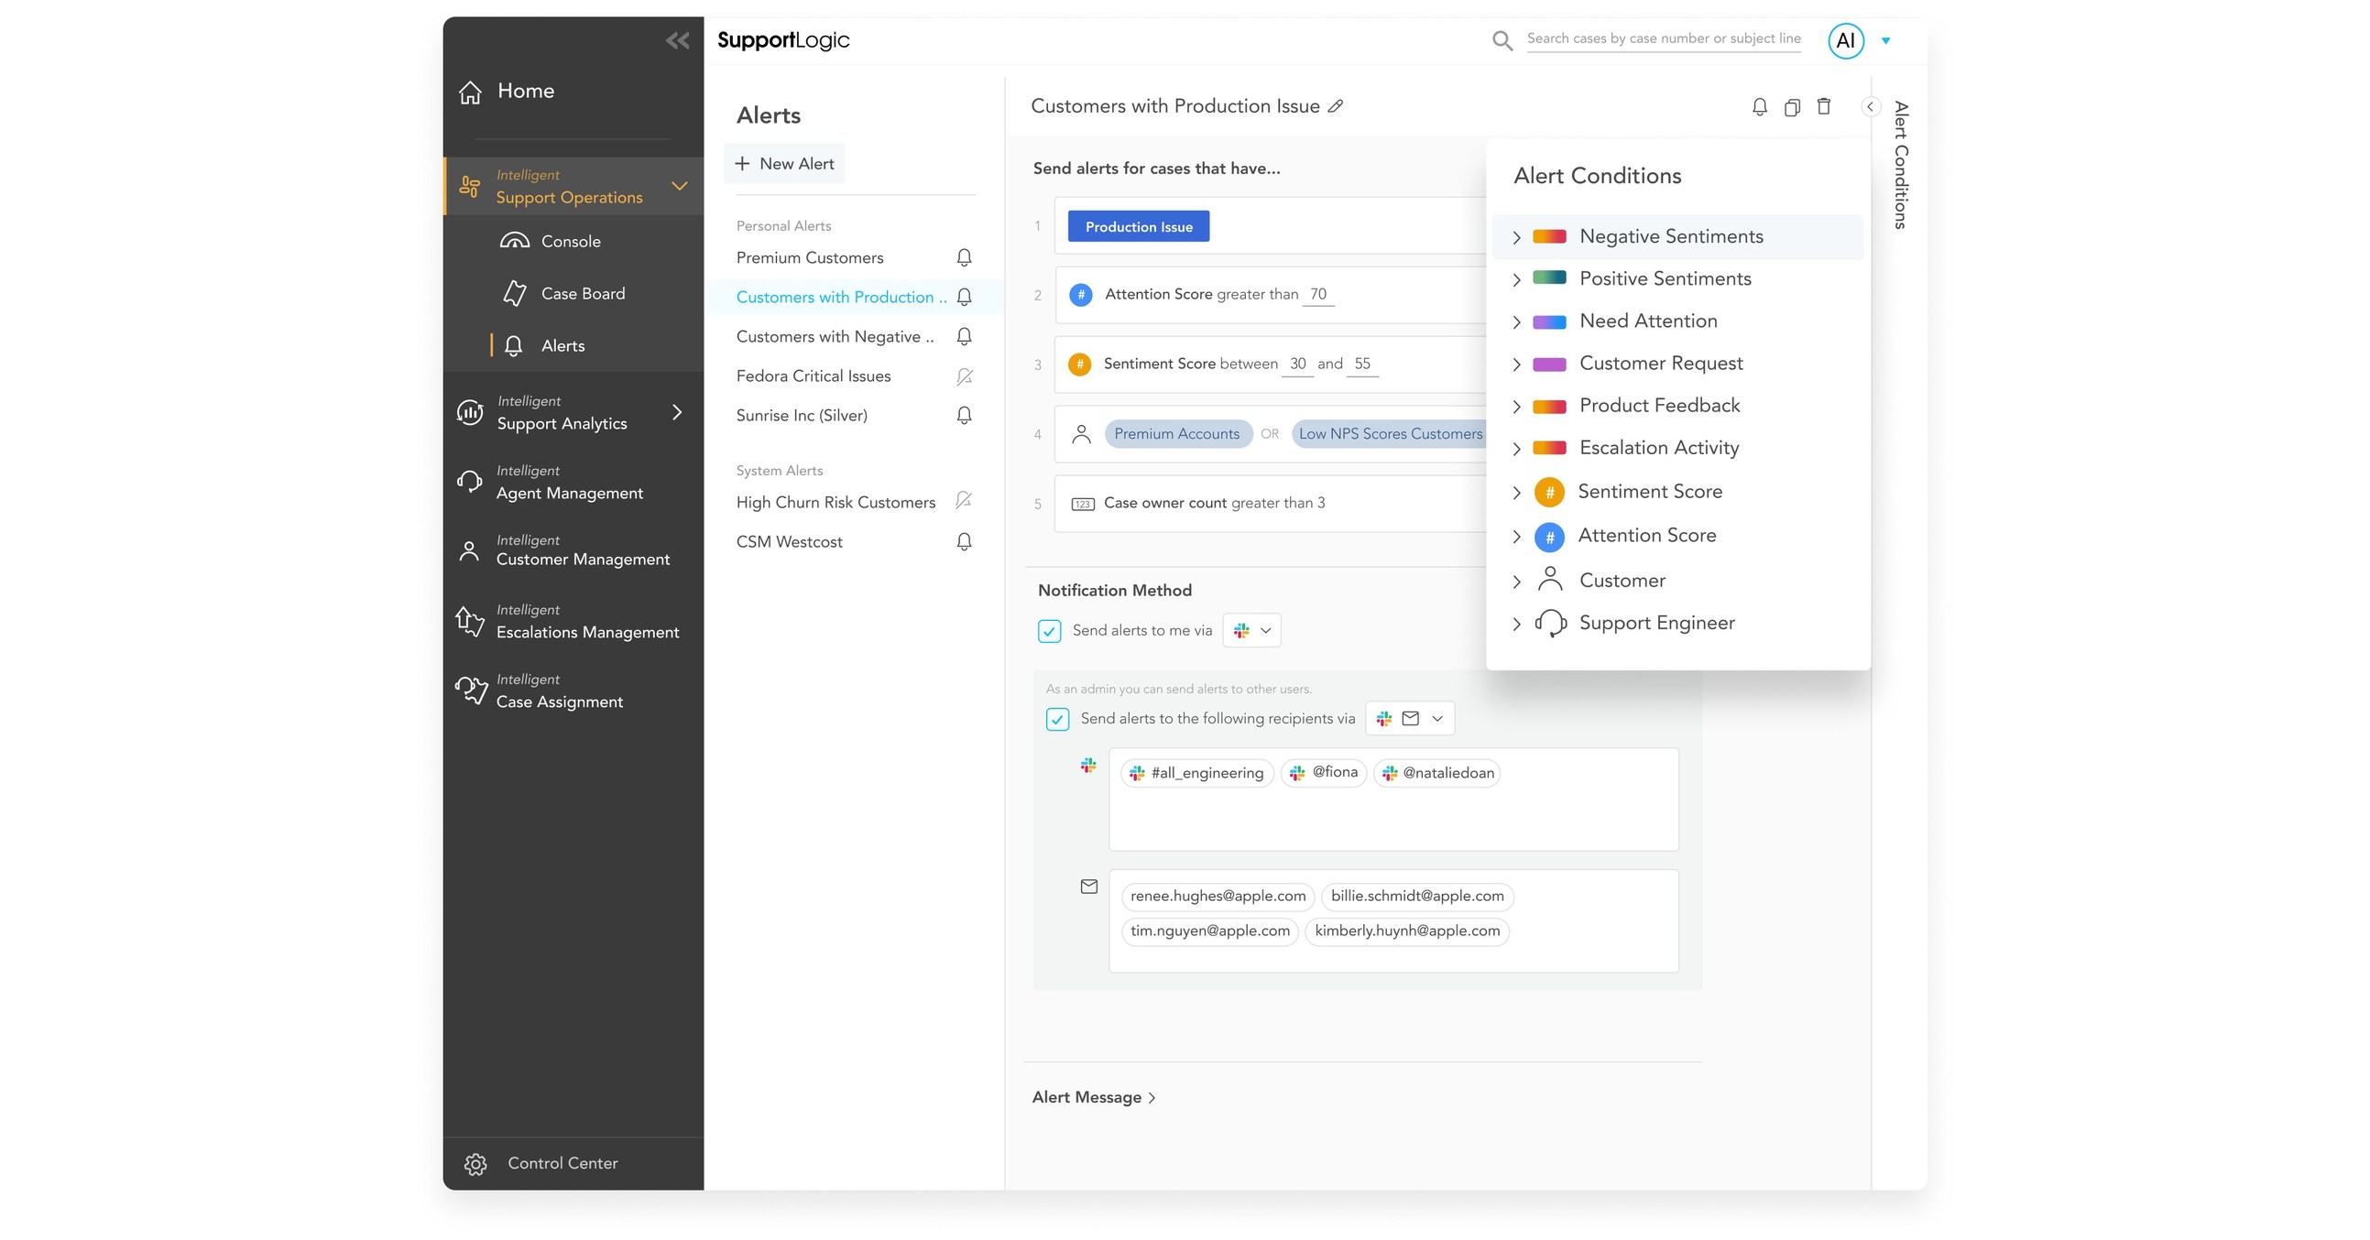Switch to the Alert Conditions side panel tab
The width and height of the screenshot is (2370, 1240).
coord(1900,170)
